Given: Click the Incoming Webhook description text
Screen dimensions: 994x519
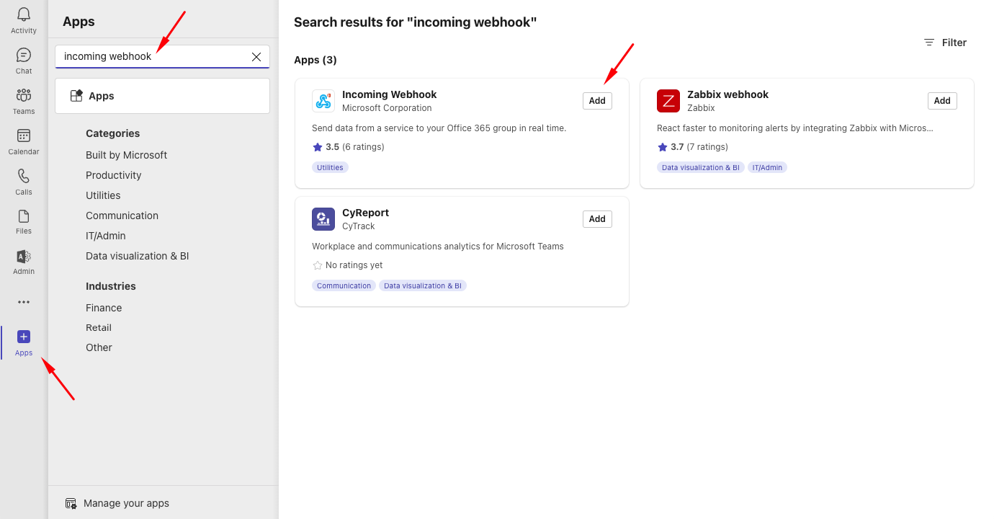Looking at the screenshot, I should 439,128.
